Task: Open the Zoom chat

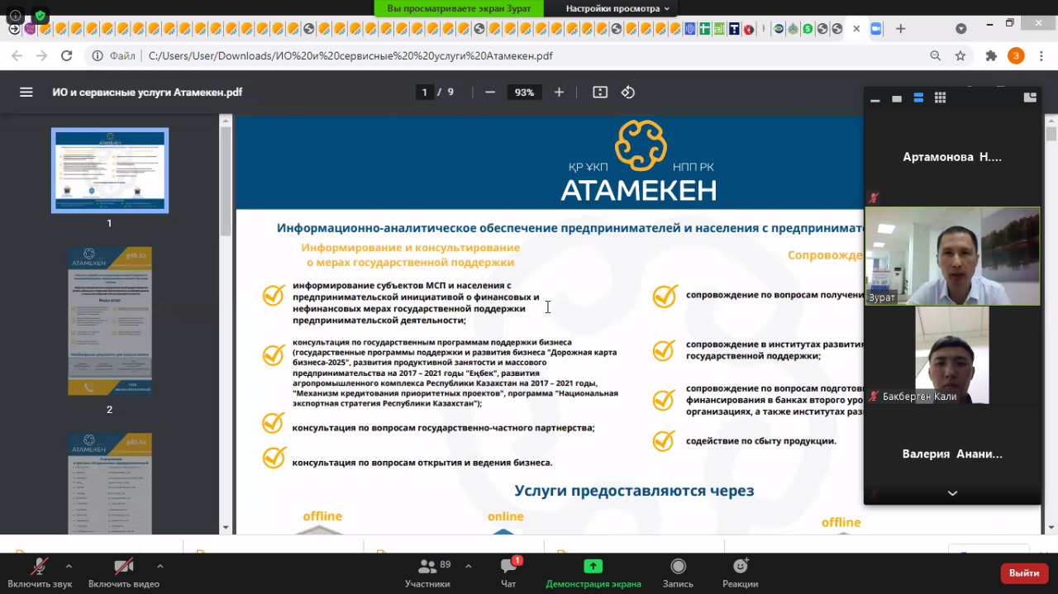Action: click(x=508, y=572)
